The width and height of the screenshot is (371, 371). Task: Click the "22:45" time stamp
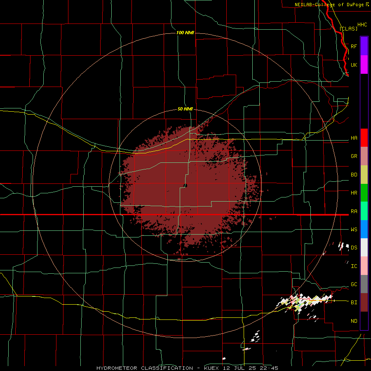click(269, 368)
